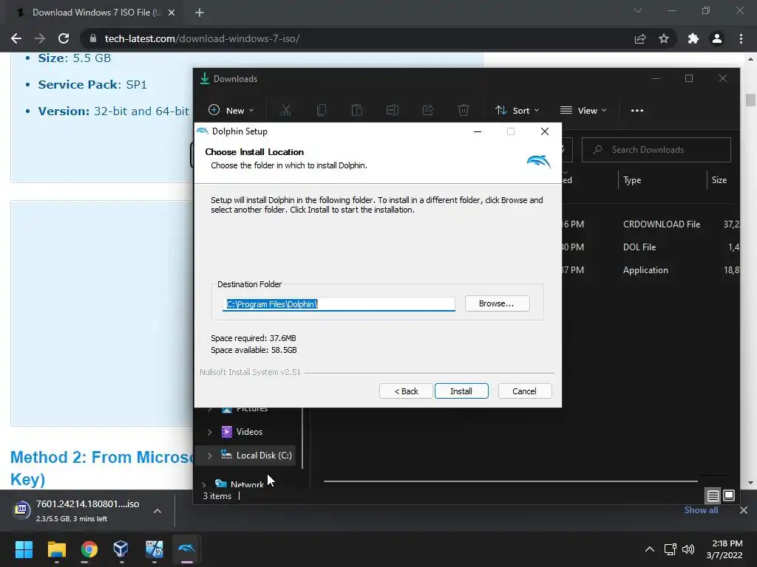Open volume tray icon
Viewport: 757px width, 567px height.
(x=688, y=549)
